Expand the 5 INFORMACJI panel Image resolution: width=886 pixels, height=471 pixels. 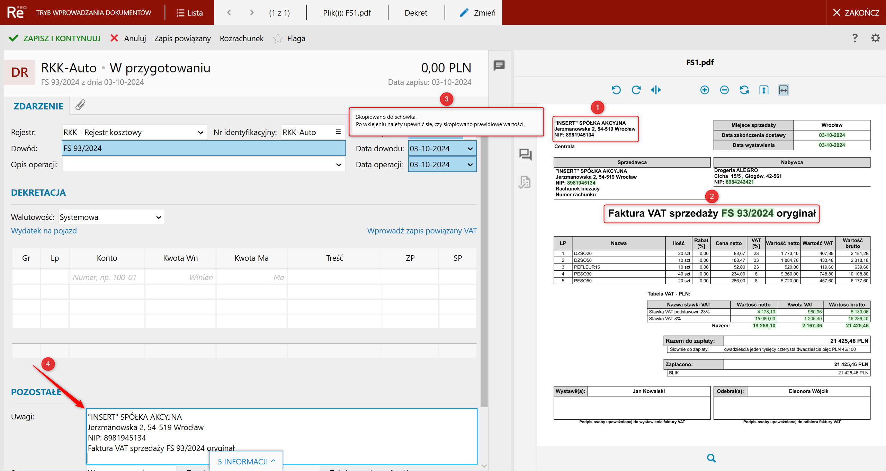pos(246,461)
